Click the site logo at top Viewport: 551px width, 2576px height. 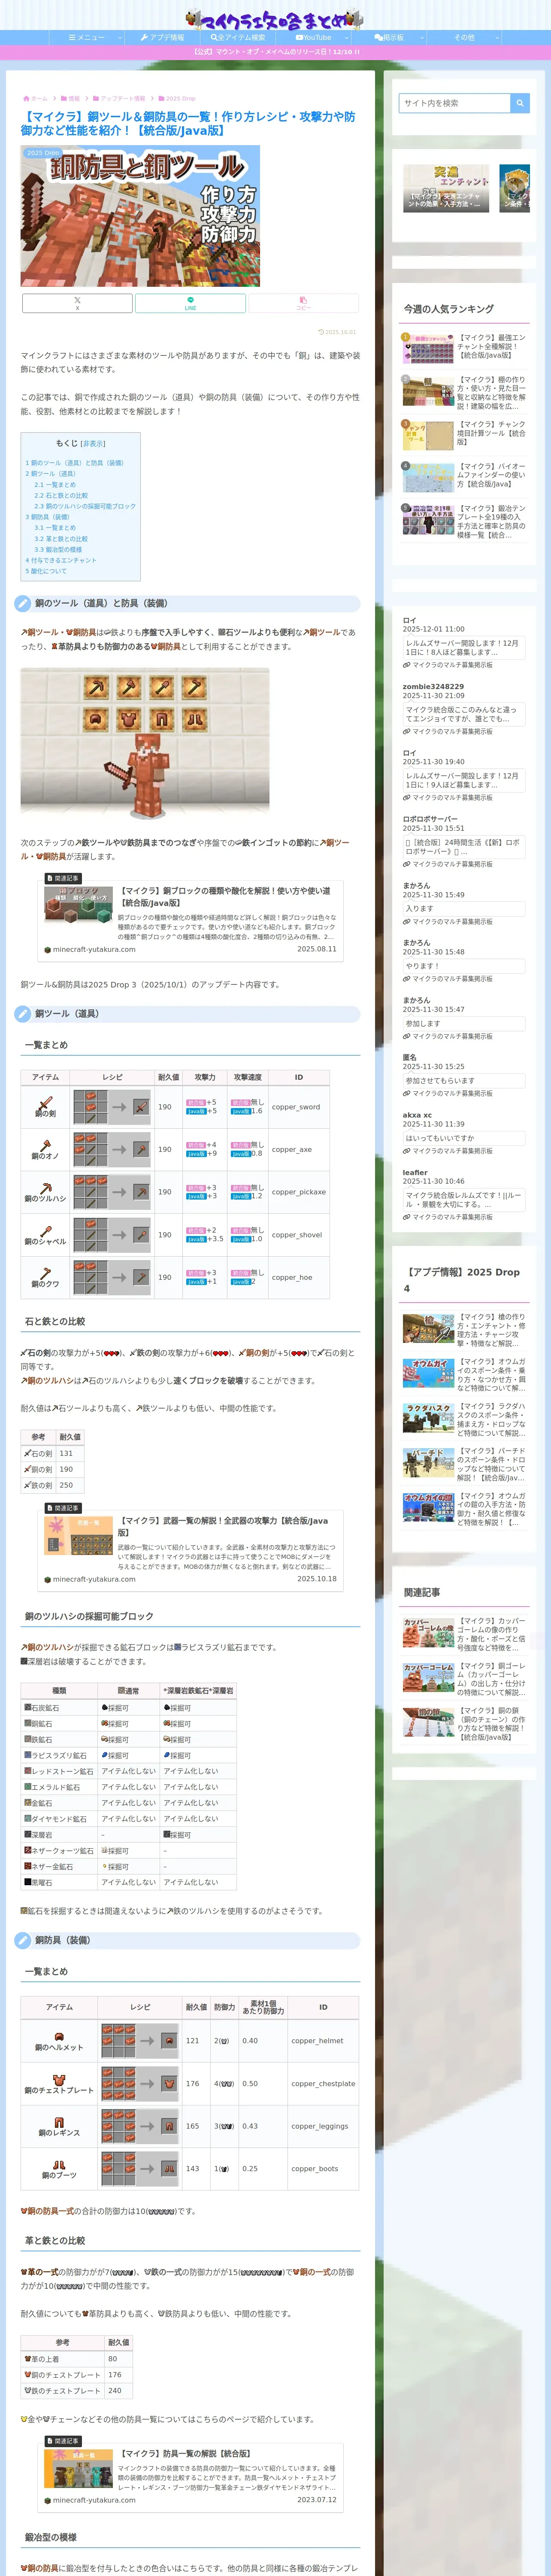275,18
